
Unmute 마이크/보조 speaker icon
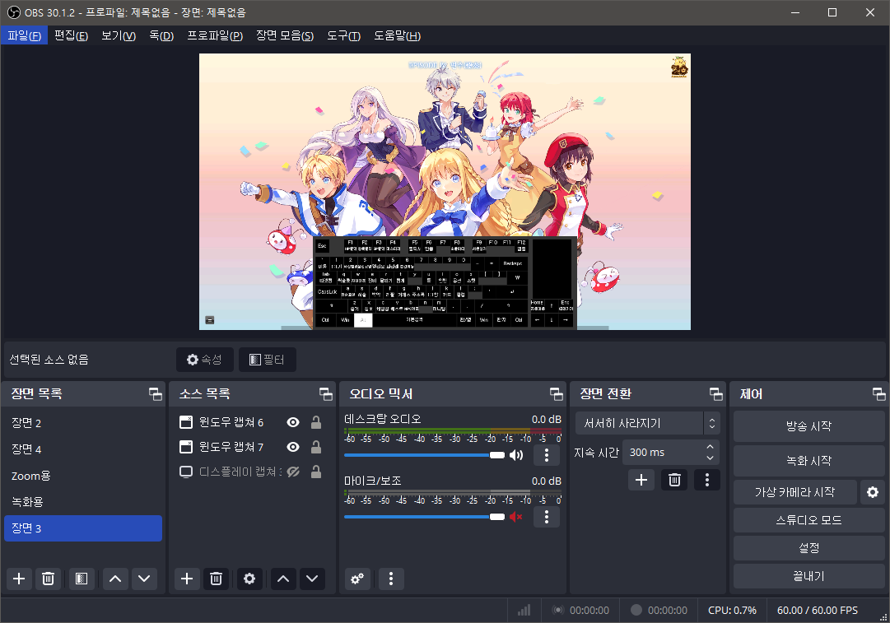(x=516, y=517)
